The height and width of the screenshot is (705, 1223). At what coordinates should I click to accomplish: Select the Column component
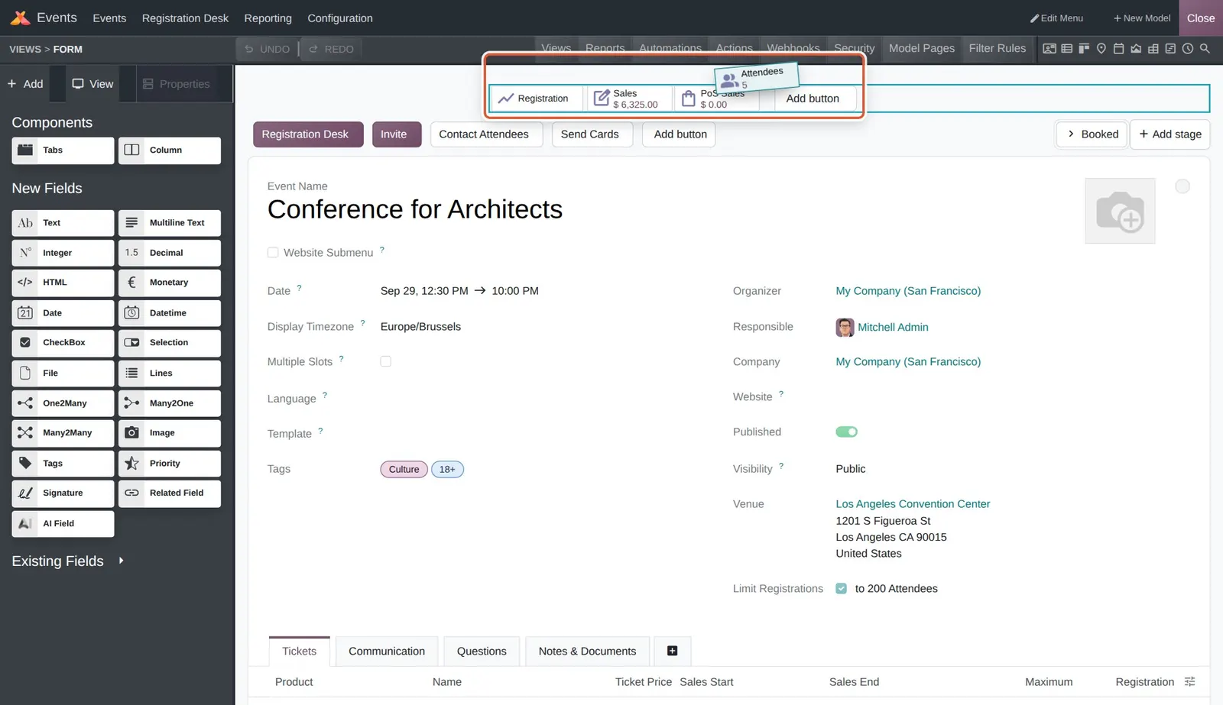(x=170, y=150)
